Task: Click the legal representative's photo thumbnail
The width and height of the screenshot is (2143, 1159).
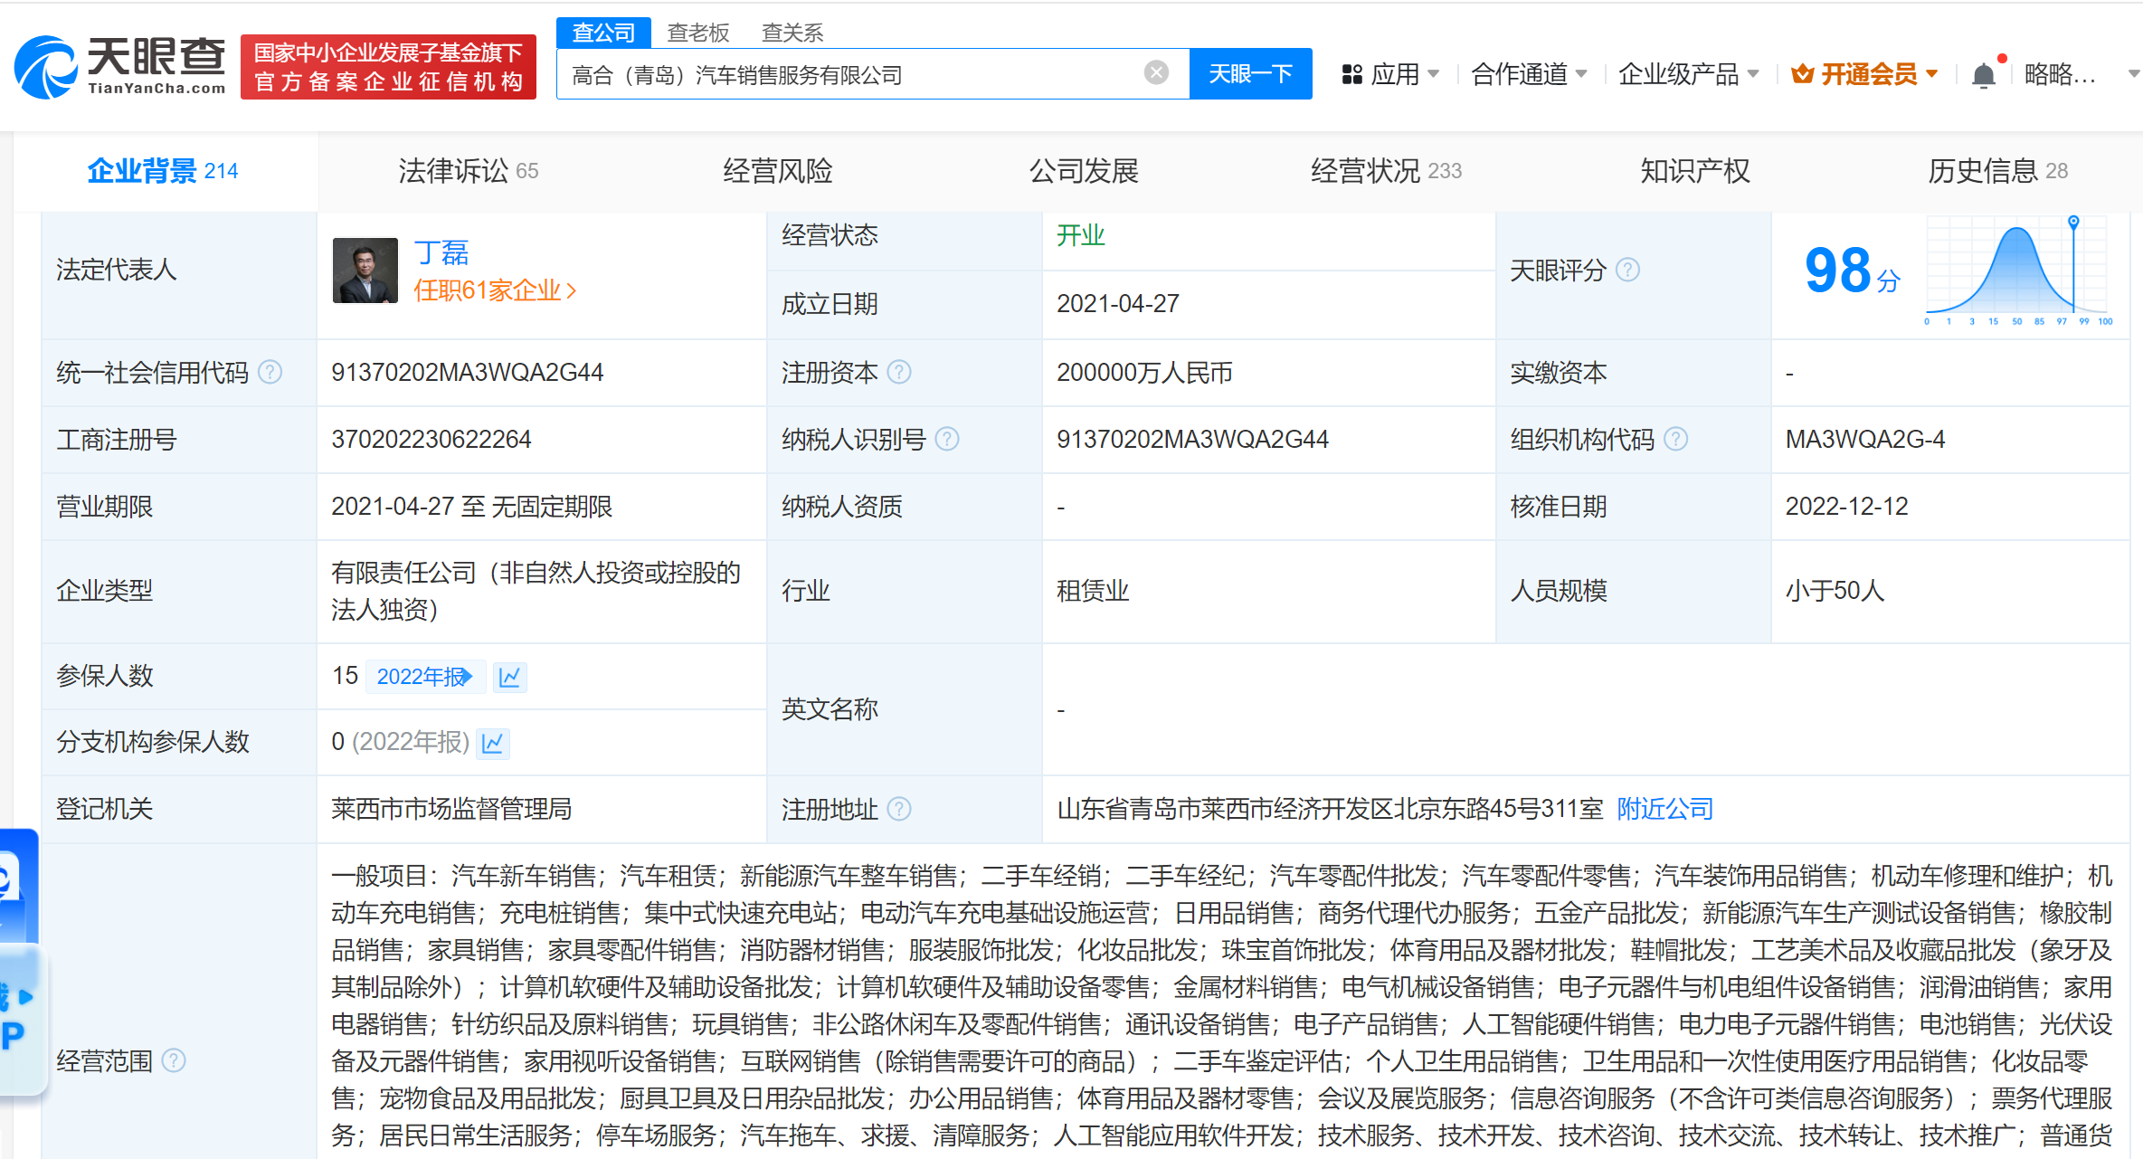Action: pyautogui.click(x=364, y=269)
